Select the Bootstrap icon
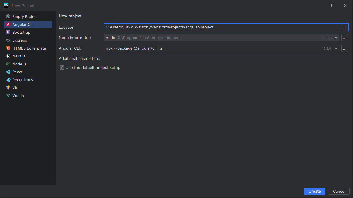This screenshot has width=353, height=198. (8, 32)
